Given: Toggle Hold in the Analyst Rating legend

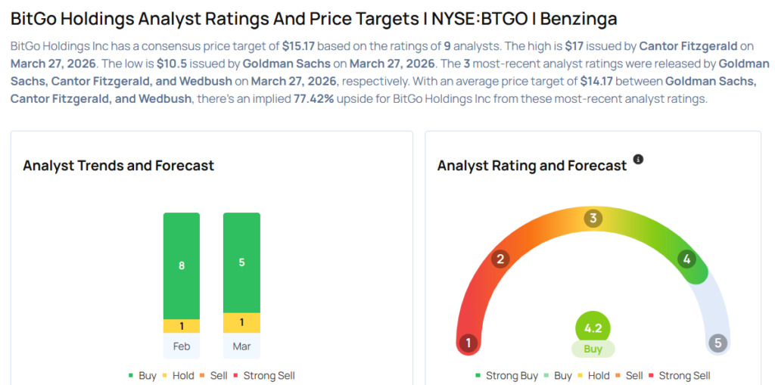Looking at the screenshot, I should click(x=593, y=375).
